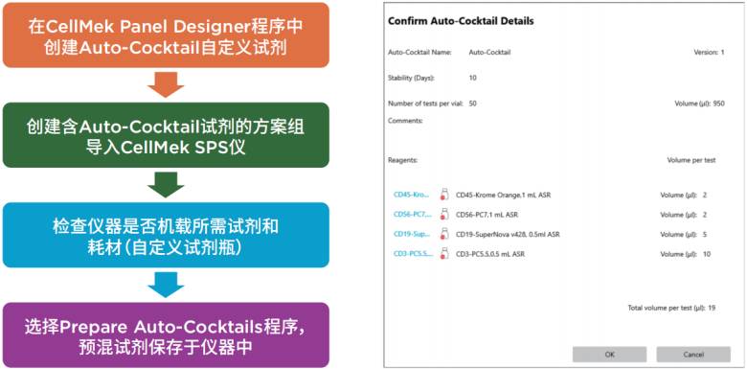This screenshot has width=747, height=369.
Task: Open the CD3-PC5.5... reagent link
Action: point(414,254)
